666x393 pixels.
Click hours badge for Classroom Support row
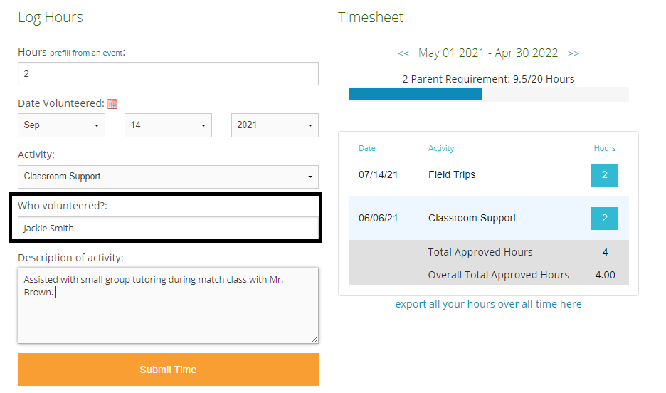604,219
